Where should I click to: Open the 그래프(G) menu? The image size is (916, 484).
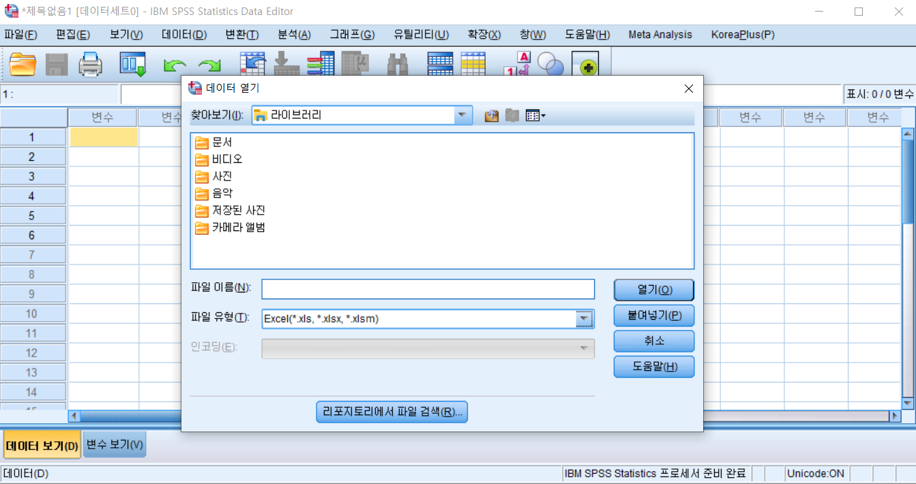pos(353,35)
